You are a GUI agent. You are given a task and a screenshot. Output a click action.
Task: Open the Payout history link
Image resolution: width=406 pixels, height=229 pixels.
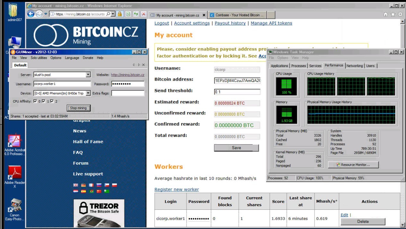[230, 23]
